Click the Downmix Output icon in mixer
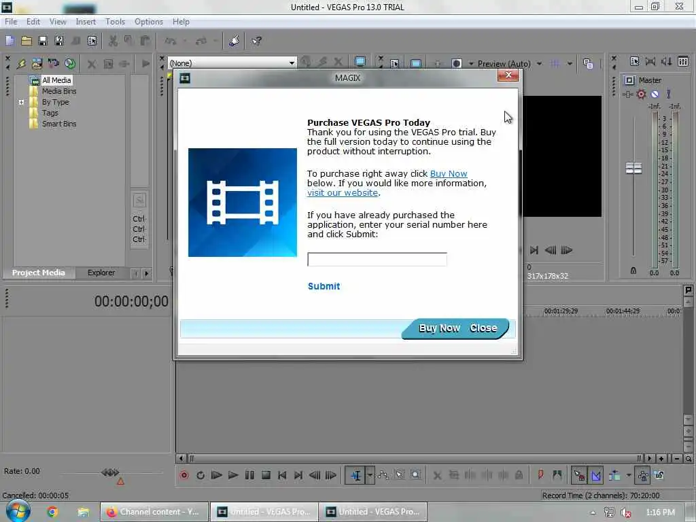This screenshot has height=522, width=696. tap(650, 61)
